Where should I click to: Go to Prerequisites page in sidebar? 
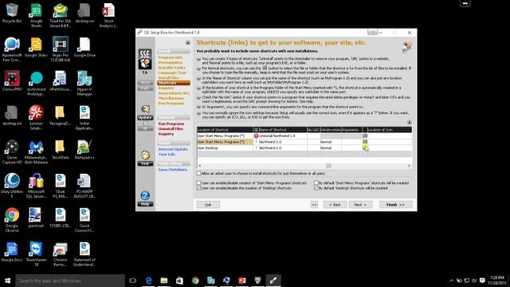tap(170, 62)
